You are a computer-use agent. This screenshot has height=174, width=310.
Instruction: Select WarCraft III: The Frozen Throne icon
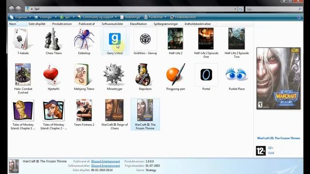click(145, 110)
